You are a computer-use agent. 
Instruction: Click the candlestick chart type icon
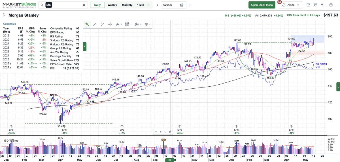tap(137, 24)
